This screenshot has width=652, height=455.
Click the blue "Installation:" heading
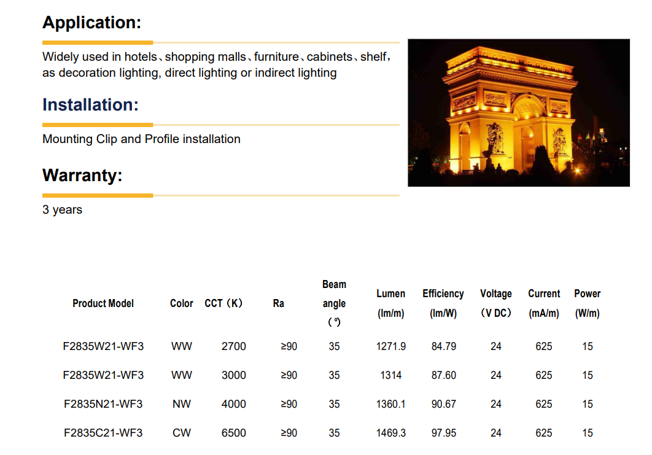[x=90, y=105]
